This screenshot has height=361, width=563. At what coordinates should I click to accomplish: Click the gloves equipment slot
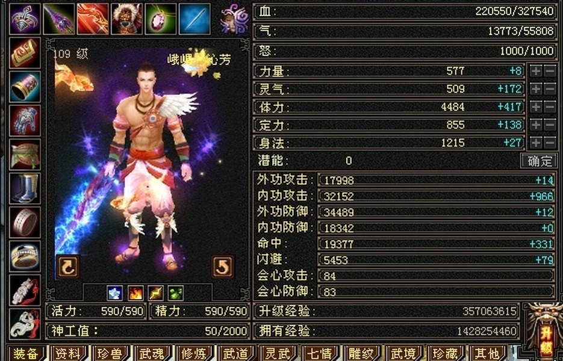(x=25, y=120)
